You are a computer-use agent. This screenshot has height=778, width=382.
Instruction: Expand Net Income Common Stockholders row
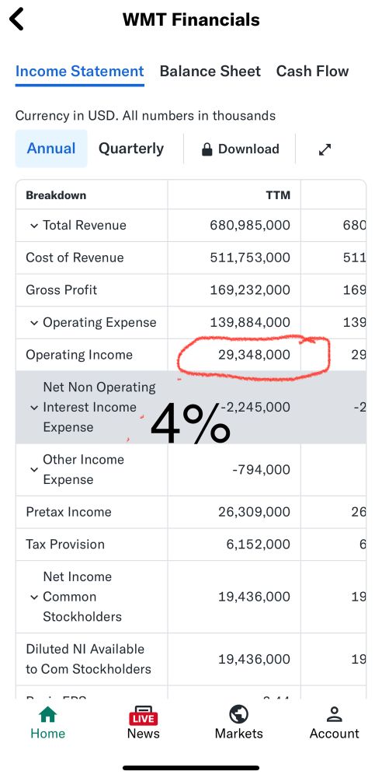click(33, 597)
